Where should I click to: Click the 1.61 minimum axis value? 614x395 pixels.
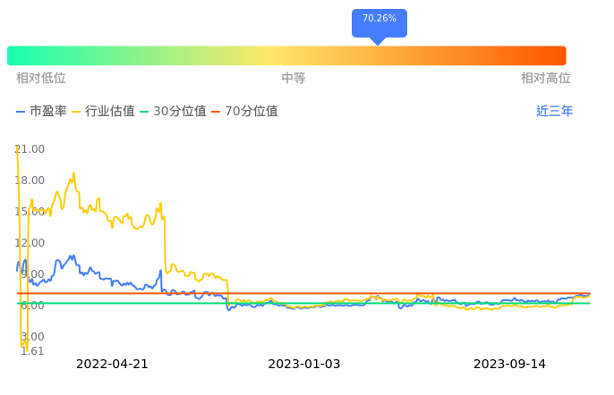click(x=30, y=351)
